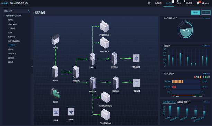Click plus icon beside backup power title
The image size is (212, 126).
tap(162, 74)
